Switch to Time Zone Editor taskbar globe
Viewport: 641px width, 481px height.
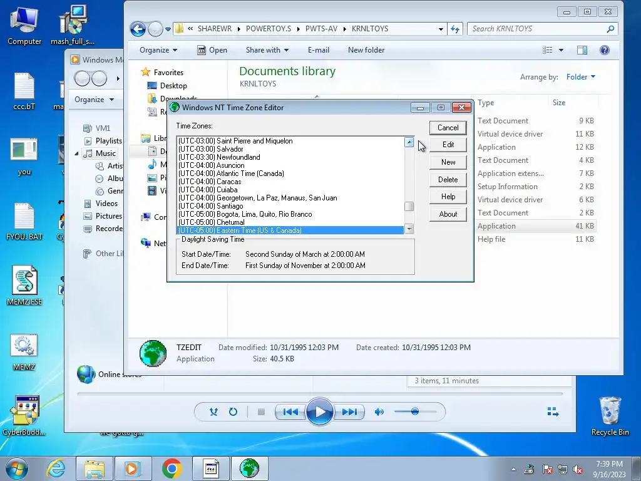249,468
